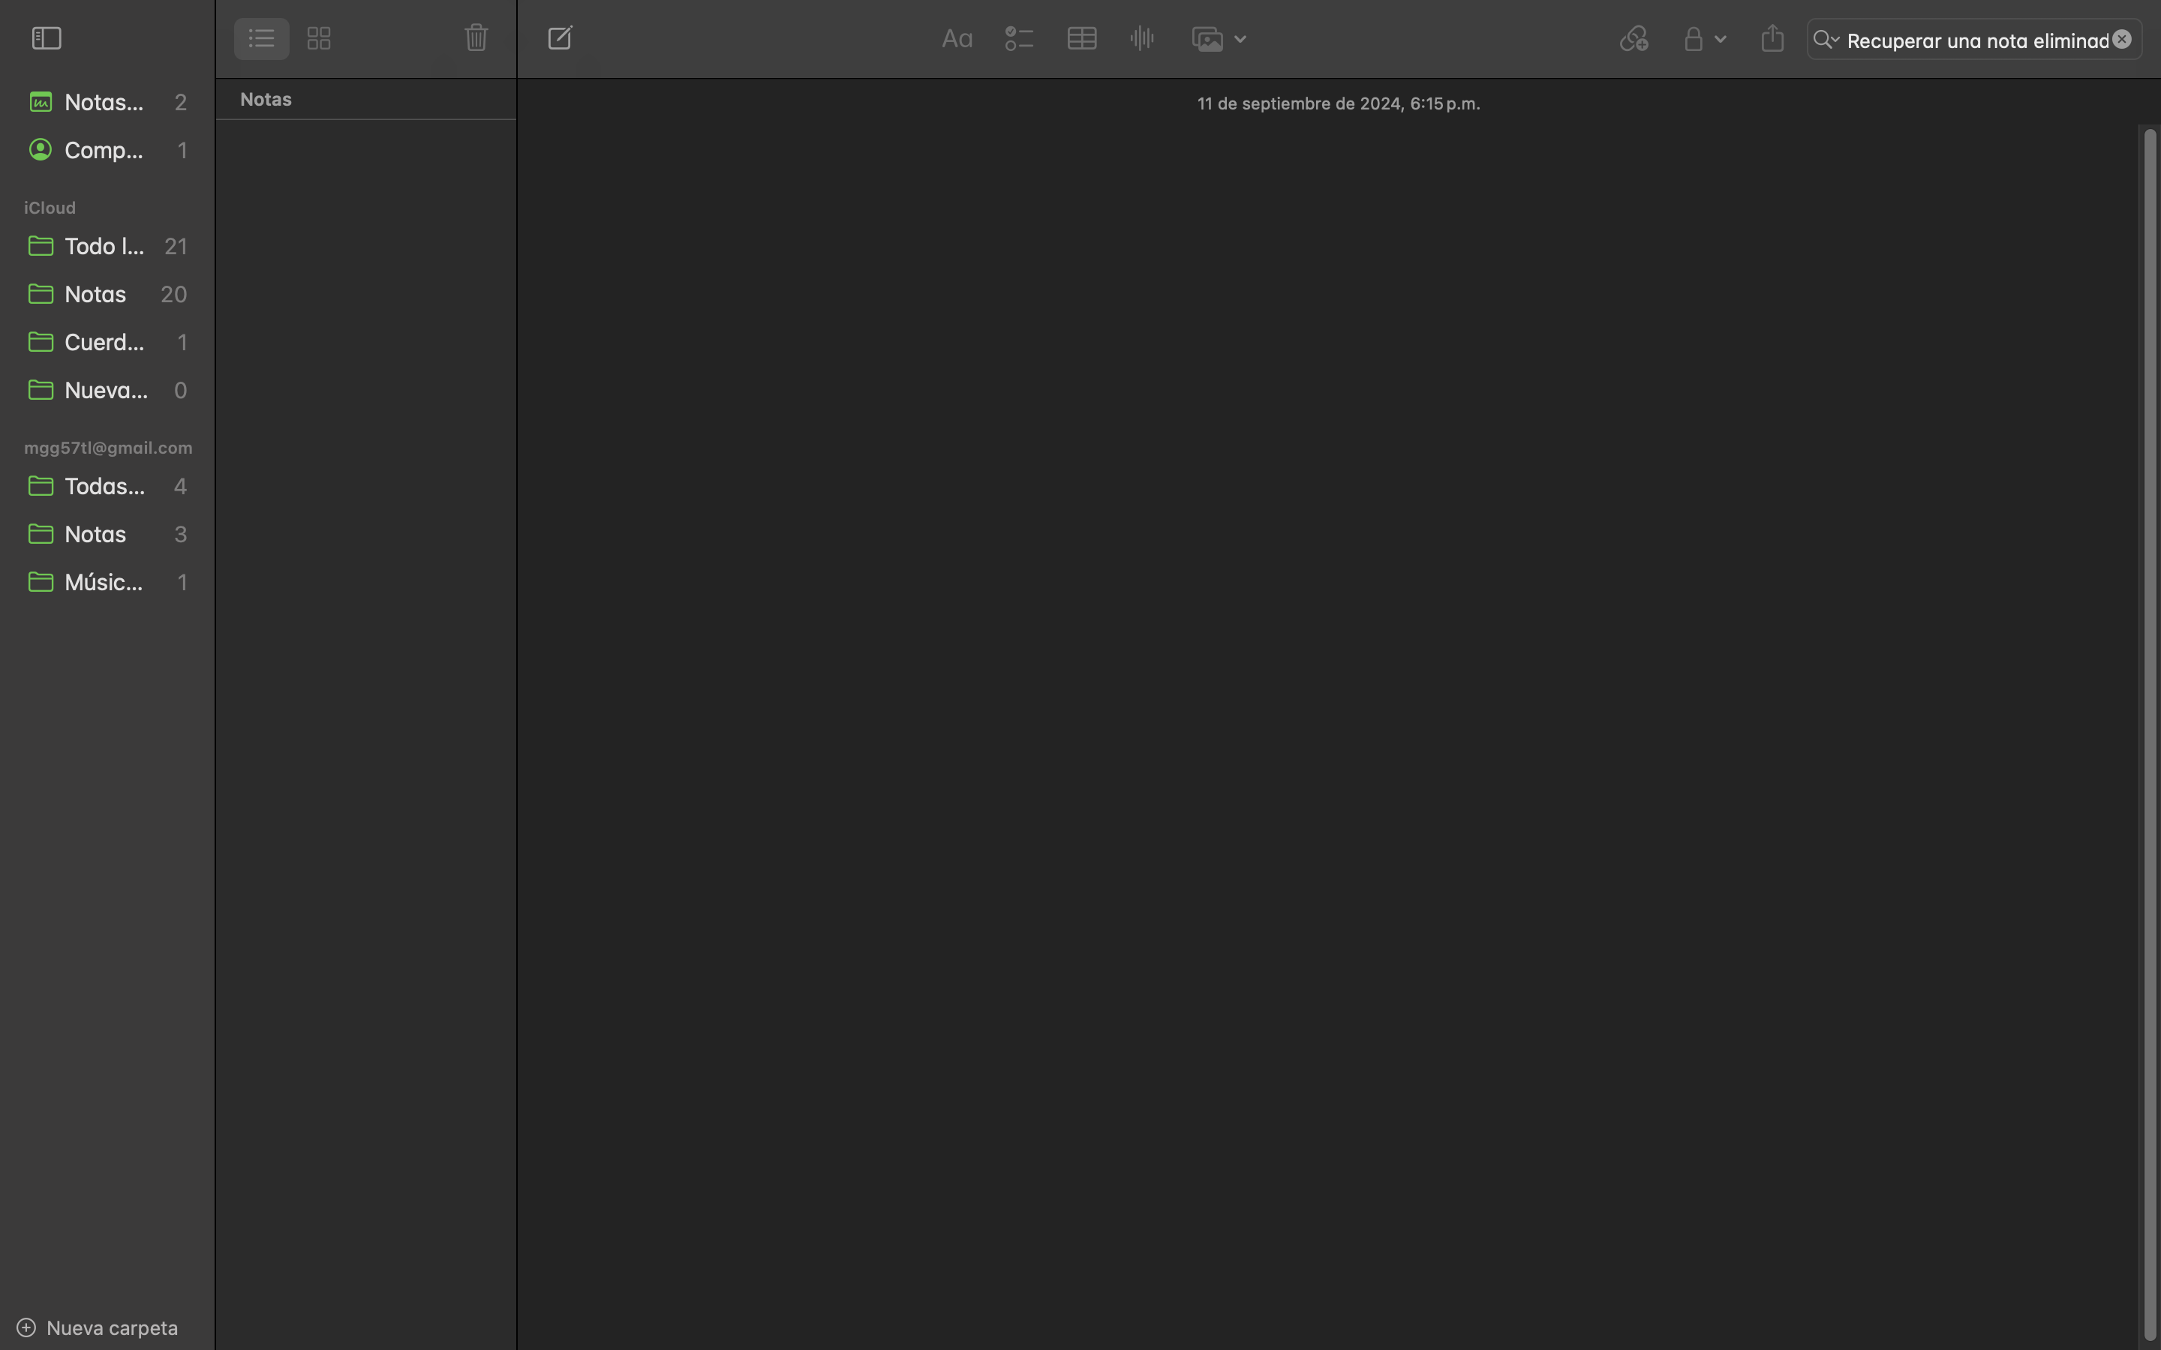Click the audio recording waveform icon
Screen dimensions: 2161x1350
[1142, 38]
